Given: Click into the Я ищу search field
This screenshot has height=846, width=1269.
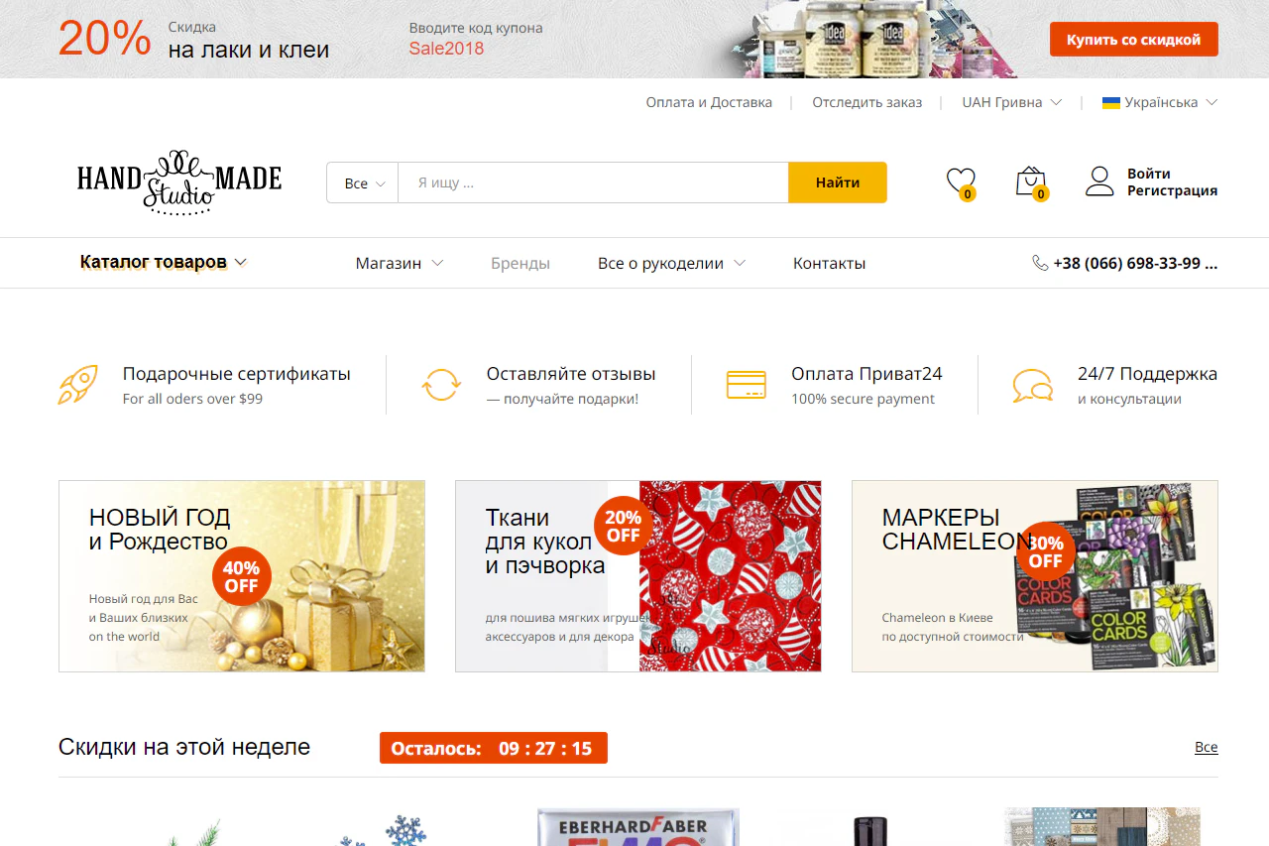Looking at the screenshot, I should (593, 183).
